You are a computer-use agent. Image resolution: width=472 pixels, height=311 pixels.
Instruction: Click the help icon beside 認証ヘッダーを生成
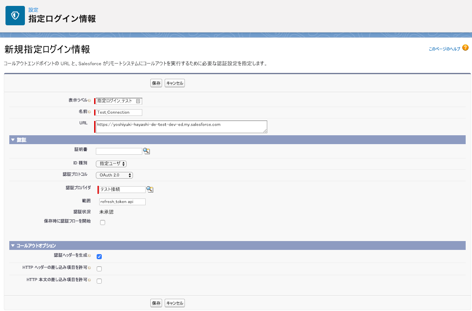click(x=89, y=256)
